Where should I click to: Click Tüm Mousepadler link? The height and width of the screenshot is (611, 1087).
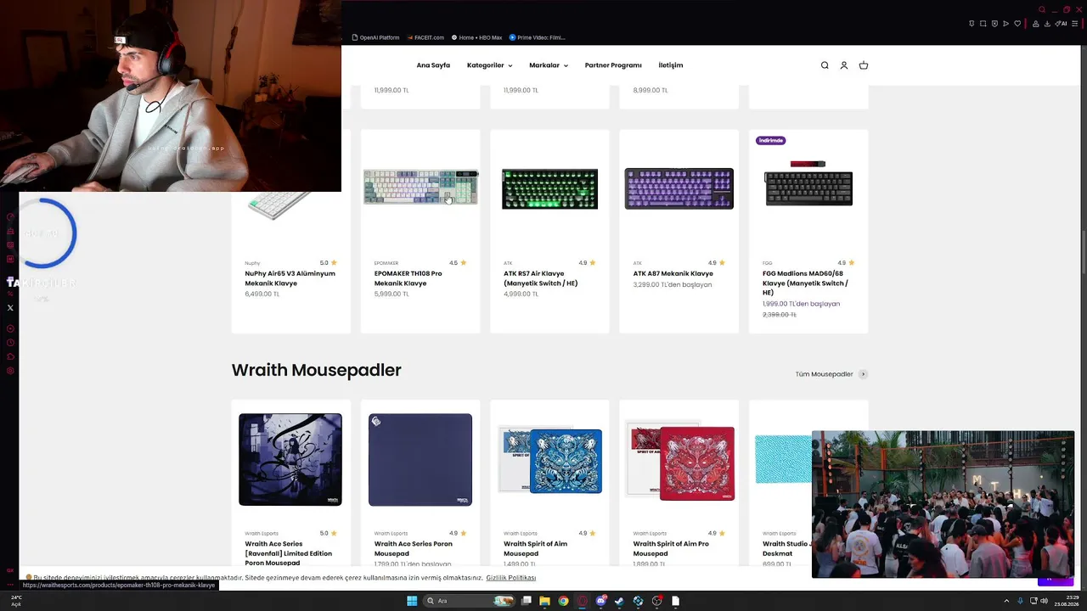coord(831,374)
